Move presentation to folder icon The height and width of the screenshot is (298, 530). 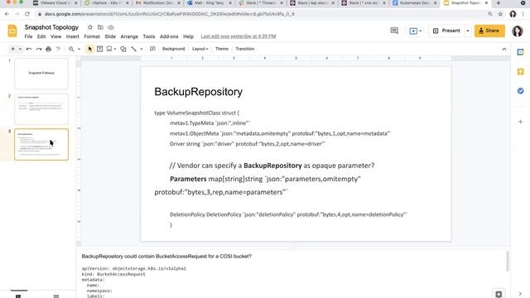point(100,27)
